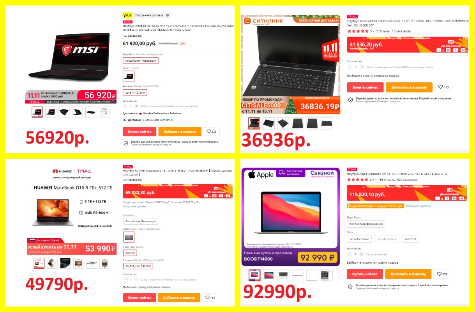
Task: Expand Acer rating dropdown arrow
Action: [374, 31]
